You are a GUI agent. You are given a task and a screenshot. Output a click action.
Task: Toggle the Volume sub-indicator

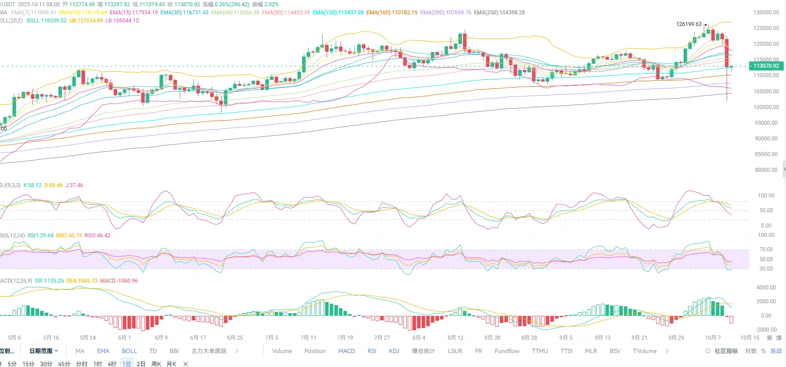coord(282,351)
